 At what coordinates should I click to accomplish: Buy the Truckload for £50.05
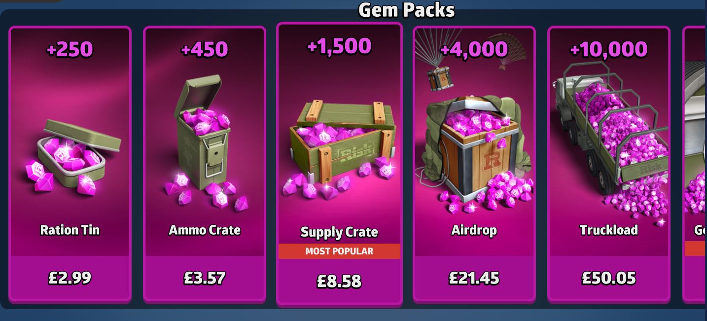(609, 278)
